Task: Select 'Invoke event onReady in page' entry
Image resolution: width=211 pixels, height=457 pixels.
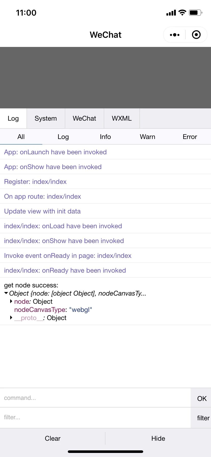Action: coord(106,256)
